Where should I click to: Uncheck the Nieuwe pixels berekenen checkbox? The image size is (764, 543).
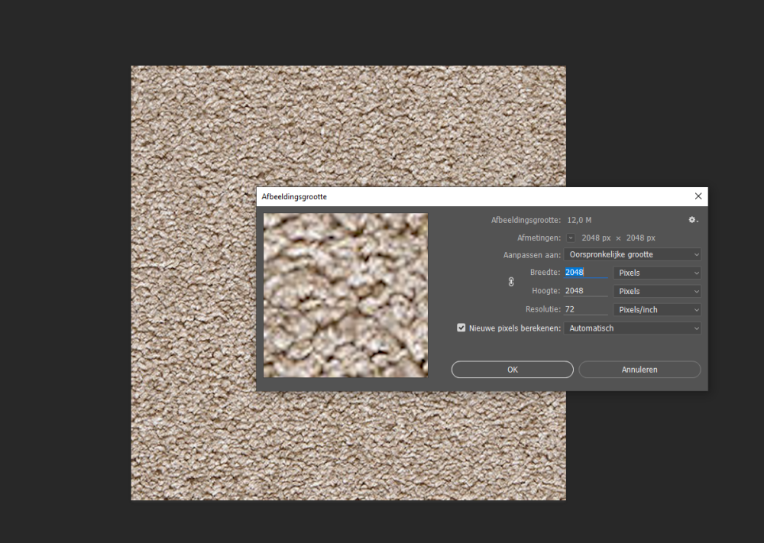pos(461,328)
